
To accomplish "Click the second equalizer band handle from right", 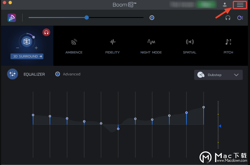I will (x=186, y=113).
